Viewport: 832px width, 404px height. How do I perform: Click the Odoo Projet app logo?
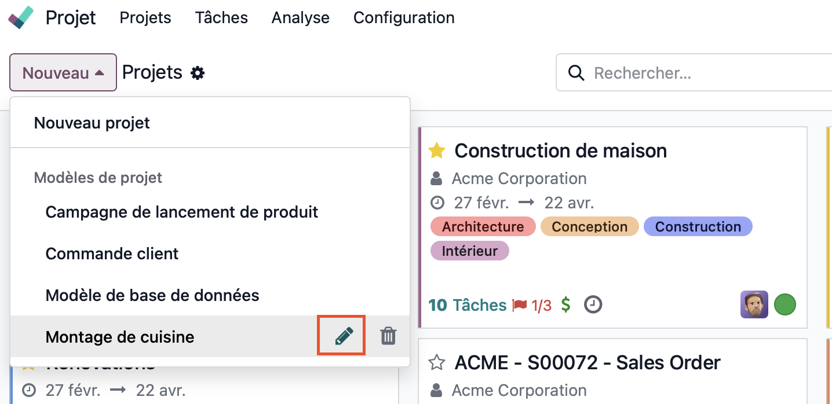pos(21,17)
